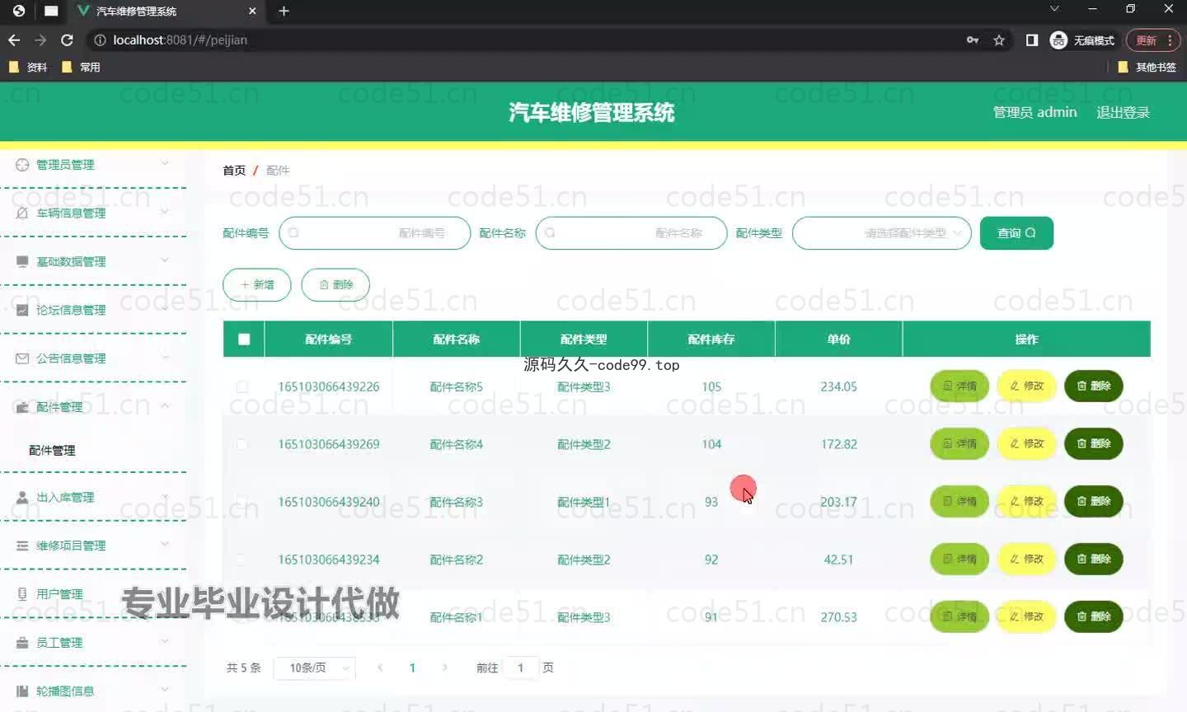
Task: Close the 汽车维修管理系统 browser tab
Action: click(x=252, y=11)
